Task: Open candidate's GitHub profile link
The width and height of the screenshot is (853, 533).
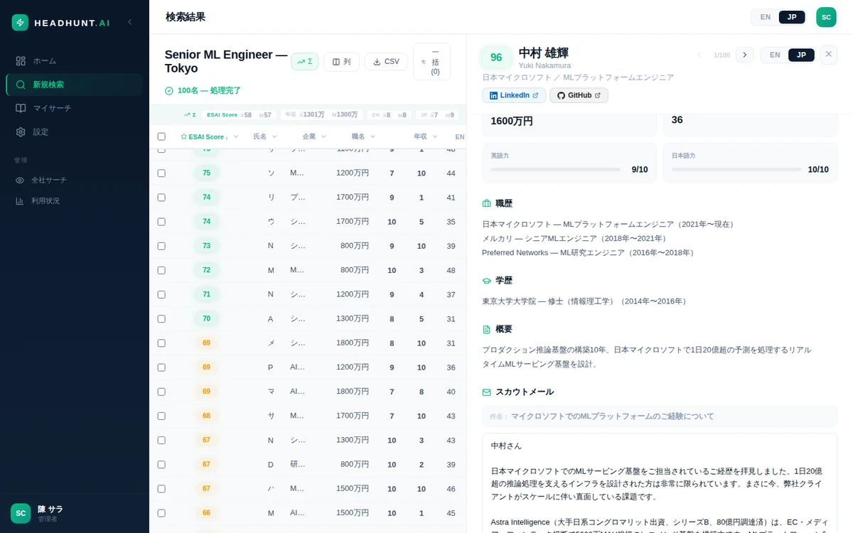Action: pyautogui.click(x=578, y=95)
